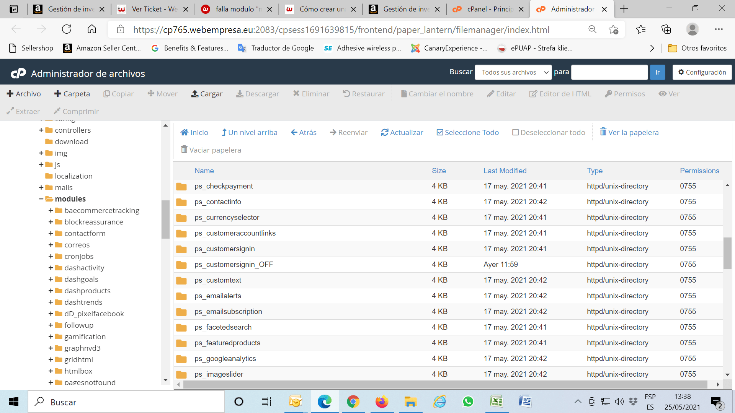Click Vaciar papelera
Viewport: 735px width, 413px height.
[x=211, y=150]
